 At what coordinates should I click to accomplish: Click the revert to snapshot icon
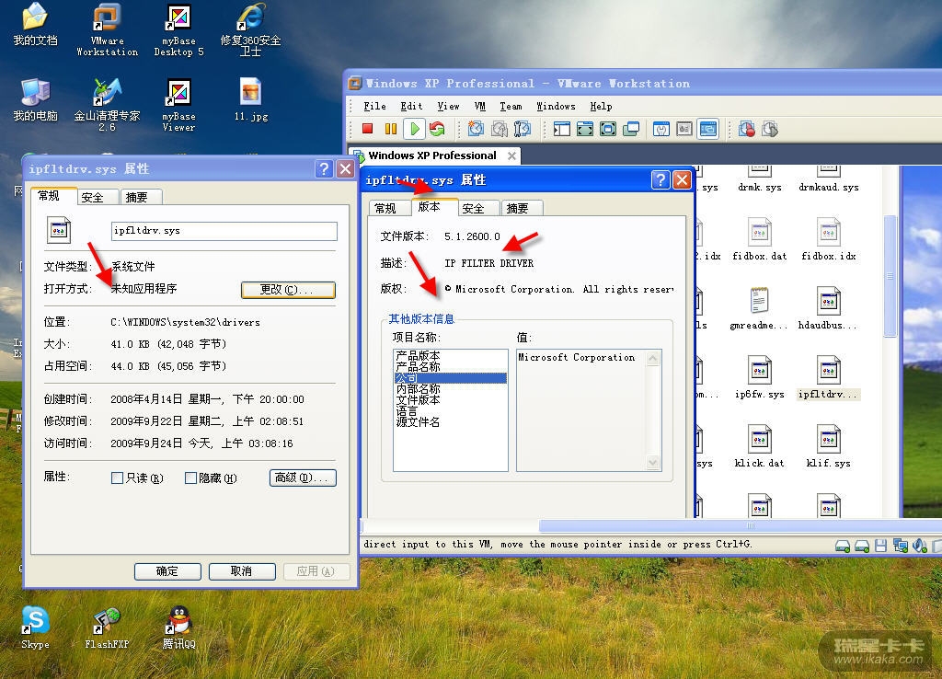coord(500,129)
